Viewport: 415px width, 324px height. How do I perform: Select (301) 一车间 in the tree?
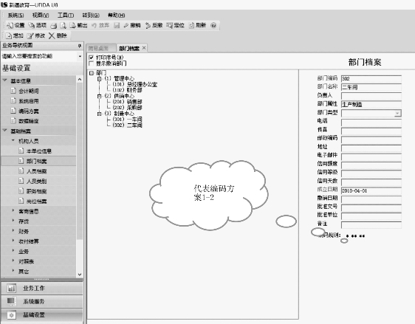[127, 120]
